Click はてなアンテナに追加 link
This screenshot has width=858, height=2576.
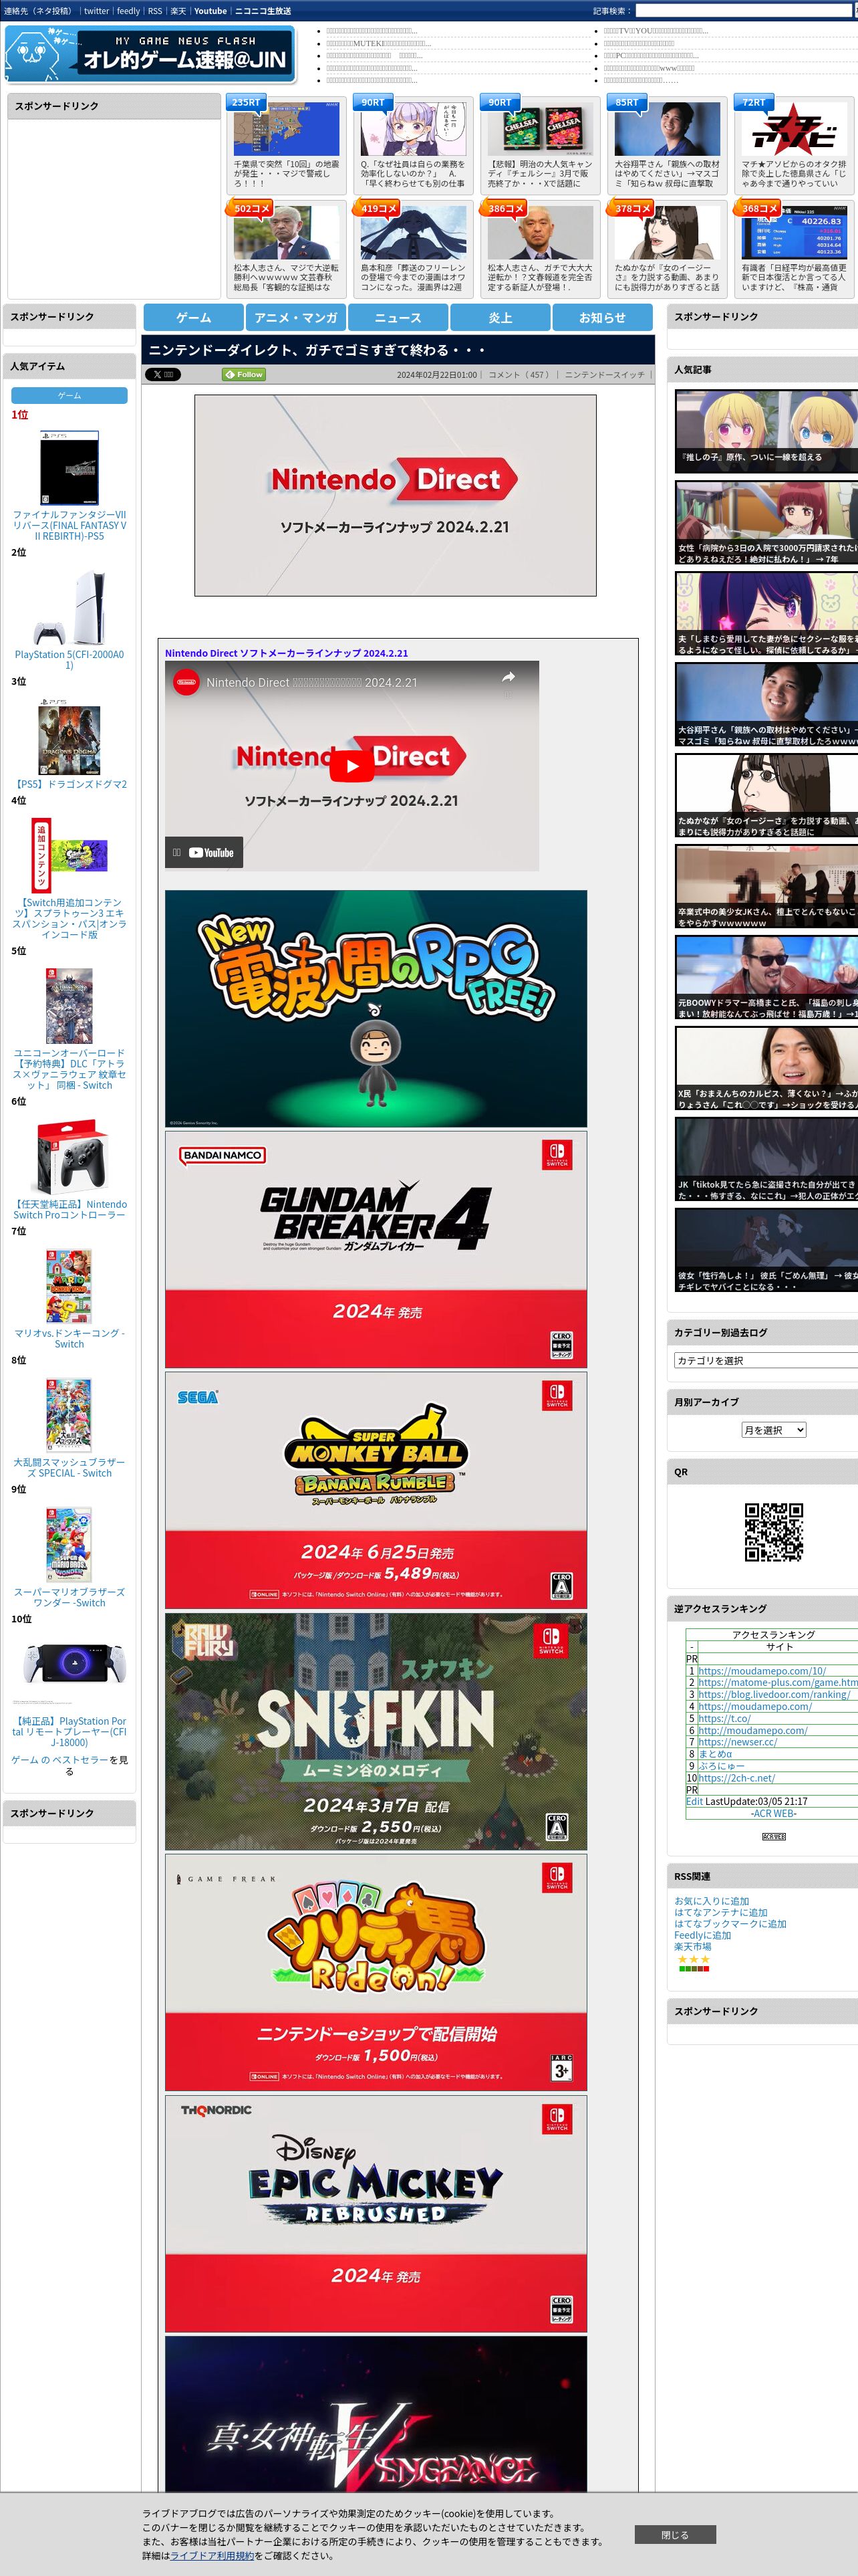721,1912
